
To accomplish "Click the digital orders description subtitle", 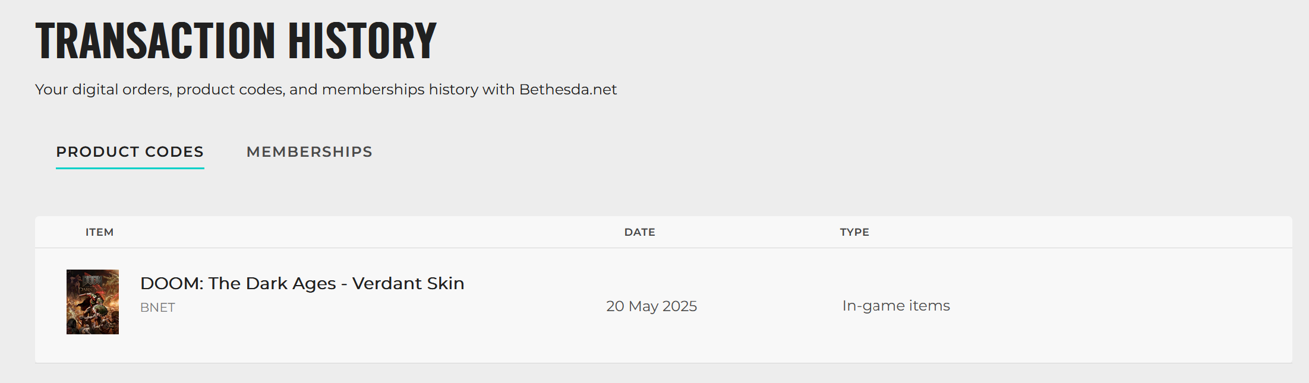I will point(326,90).
